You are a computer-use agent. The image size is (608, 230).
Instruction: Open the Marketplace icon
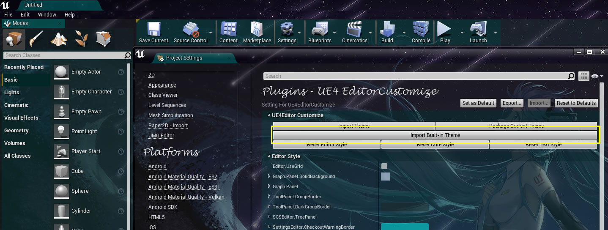(257, 29)
